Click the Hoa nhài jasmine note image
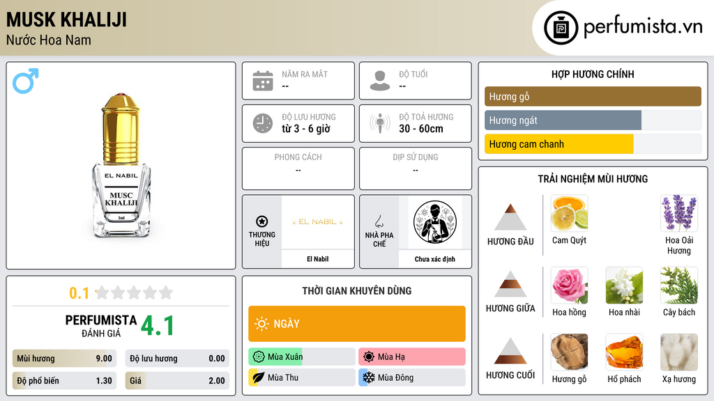 [624, 285]
